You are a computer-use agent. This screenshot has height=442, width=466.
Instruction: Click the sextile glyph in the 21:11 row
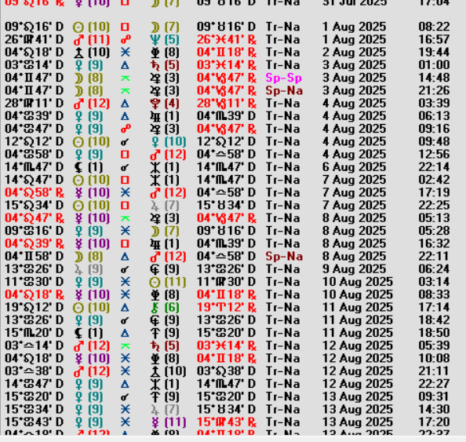coord(125,371)
